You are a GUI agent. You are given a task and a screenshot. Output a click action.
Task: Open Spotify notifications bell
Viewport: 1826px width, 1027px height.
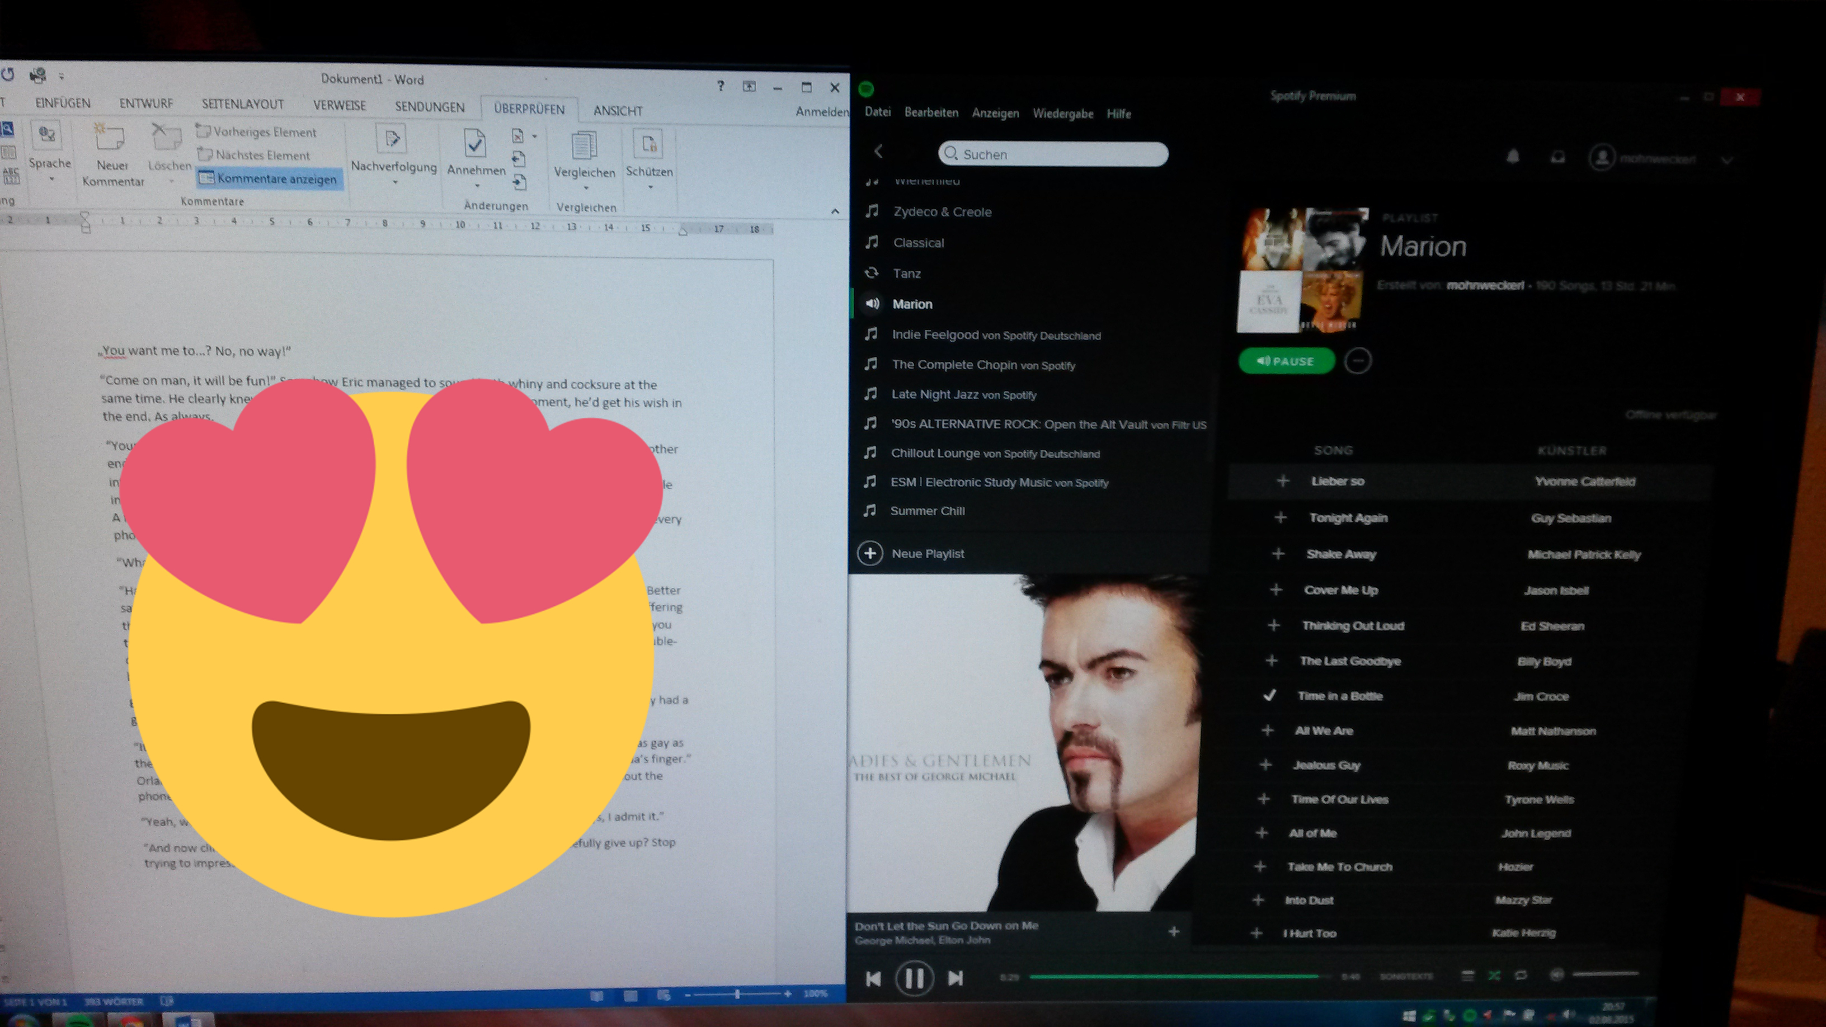click(1513, 157)
